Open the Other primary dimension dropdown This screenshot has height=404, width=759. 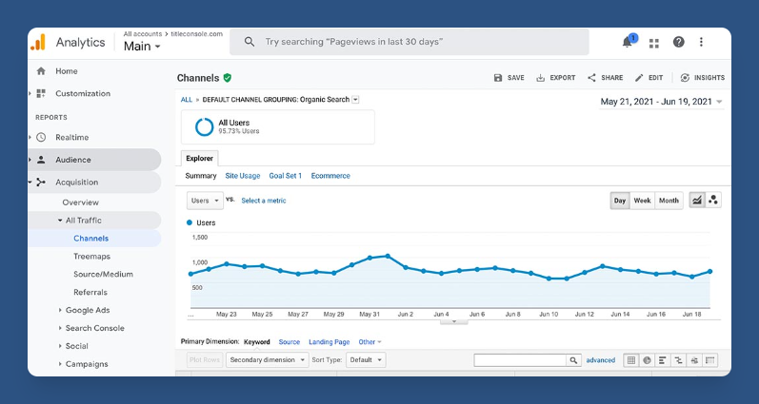pos(370,342)
